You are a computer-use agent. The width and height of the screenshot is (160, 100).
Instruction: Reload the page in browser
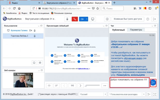click(x=14, y=8)
